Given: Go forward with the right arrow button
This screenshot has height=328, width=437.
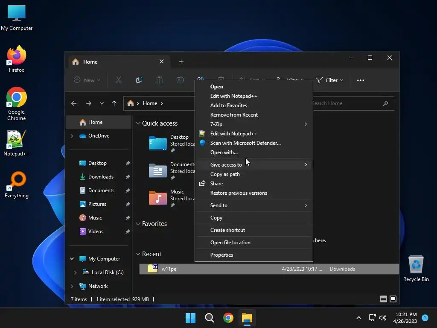Looking at the screenshot, I should pos(89,103).
